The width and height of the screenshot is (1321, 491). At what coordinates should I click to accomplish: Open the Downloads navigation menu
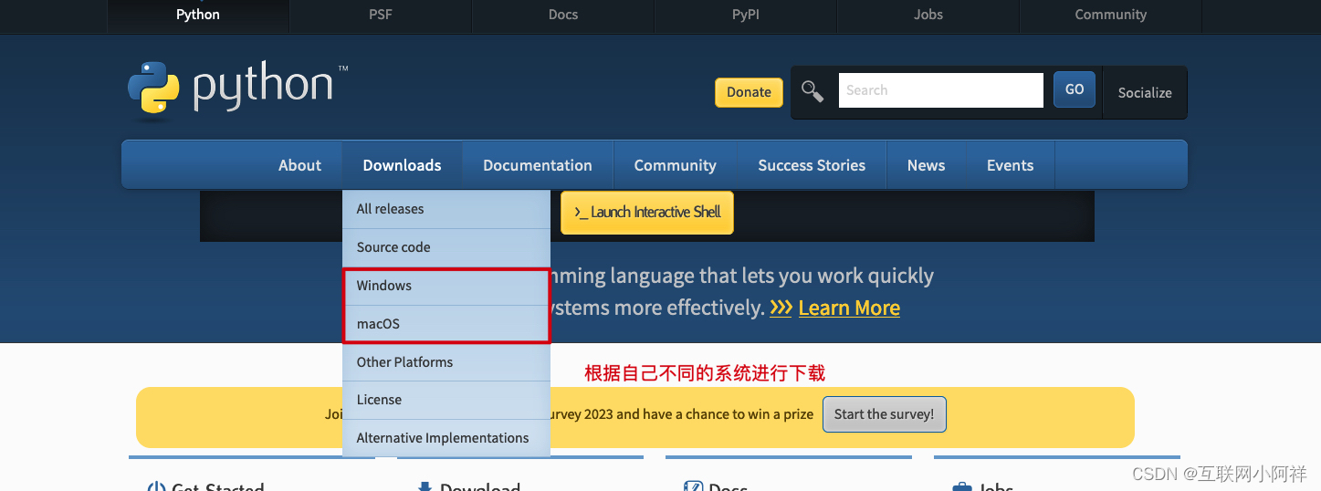(x=402, y=165)
